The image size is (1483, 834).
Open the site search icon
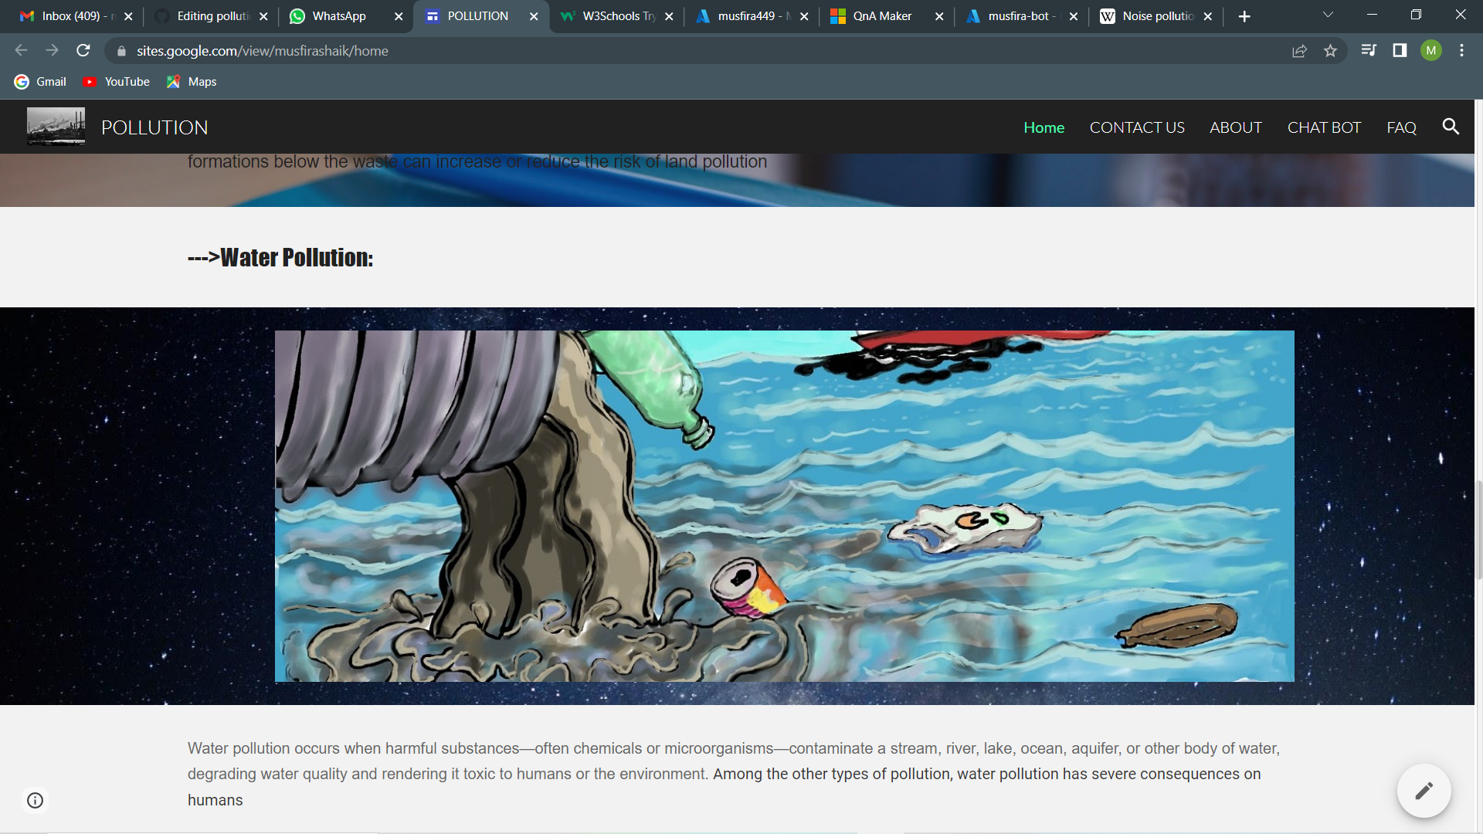1451,127
